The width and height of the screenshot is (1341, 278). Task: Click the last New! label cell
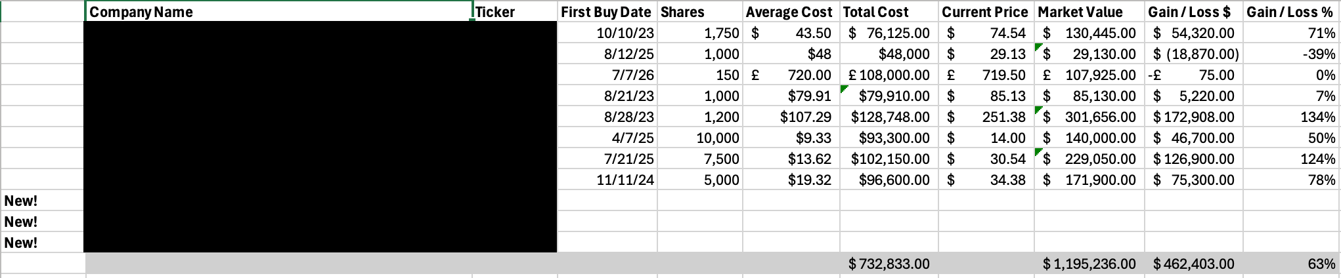[43, 243]
